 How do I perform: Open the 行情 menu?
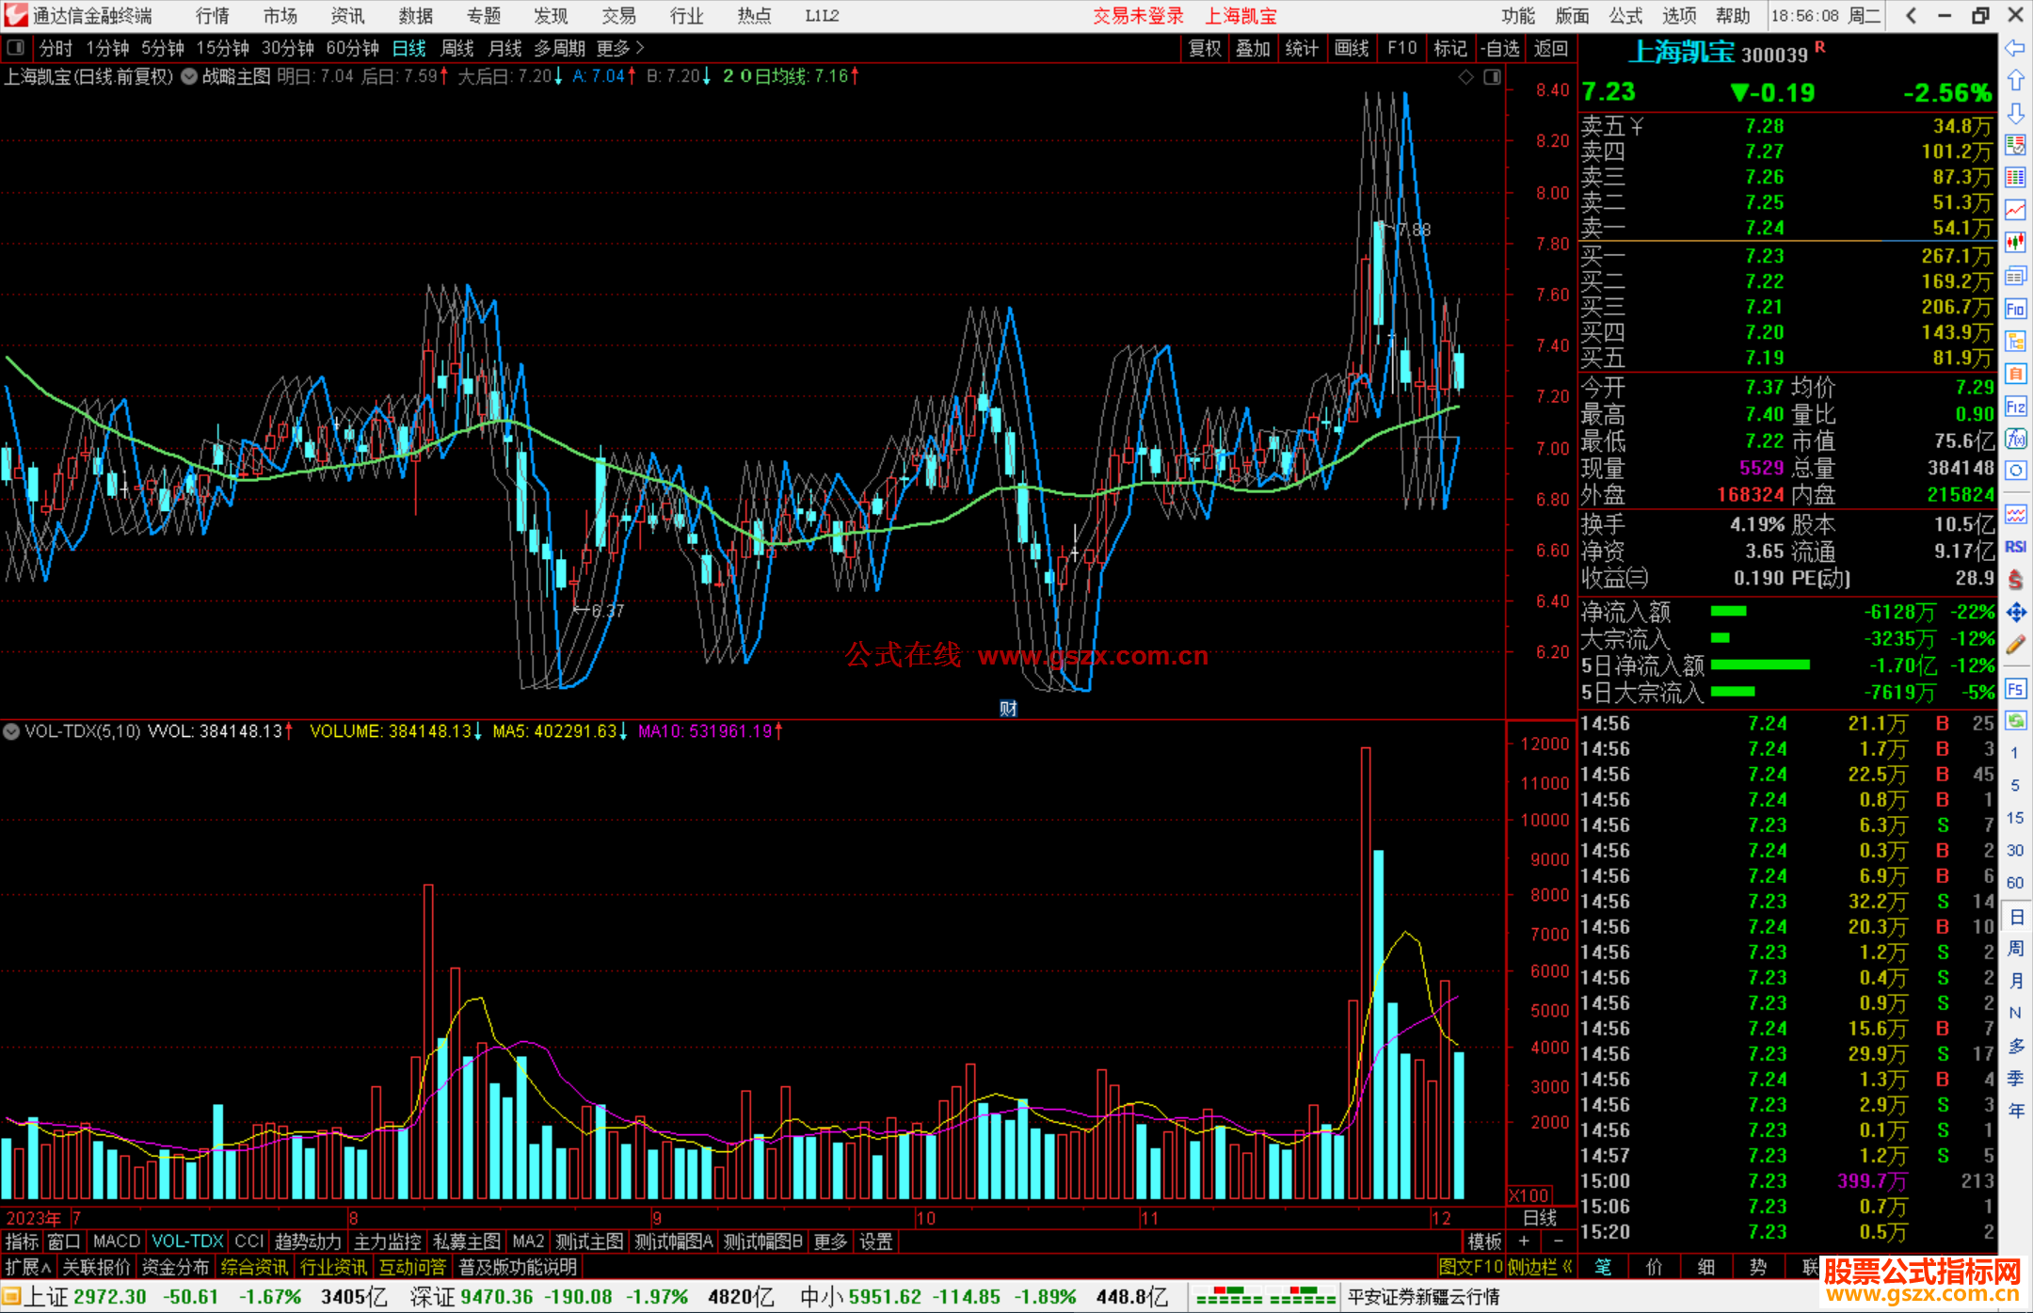click(x=212, y=16)
